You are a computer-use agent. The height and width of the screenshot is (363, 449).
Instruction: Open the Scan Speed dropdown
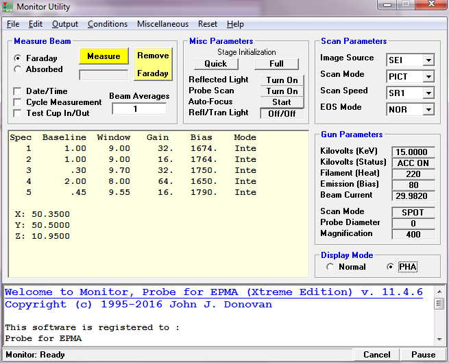(428, 93)
